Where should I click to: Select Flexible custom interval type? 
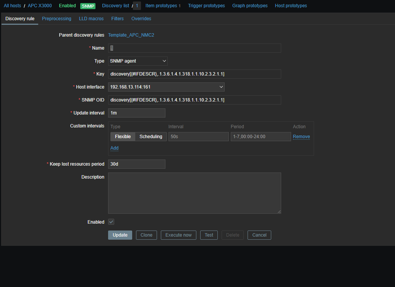click(123, 137)
